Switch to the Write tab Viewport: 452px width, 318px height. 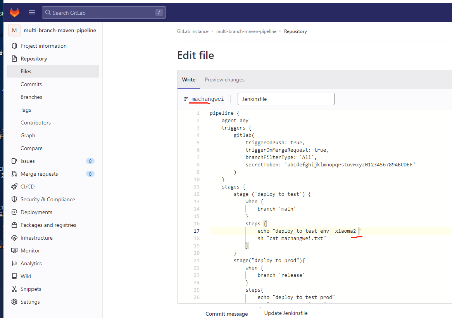(x=188, y=79)
